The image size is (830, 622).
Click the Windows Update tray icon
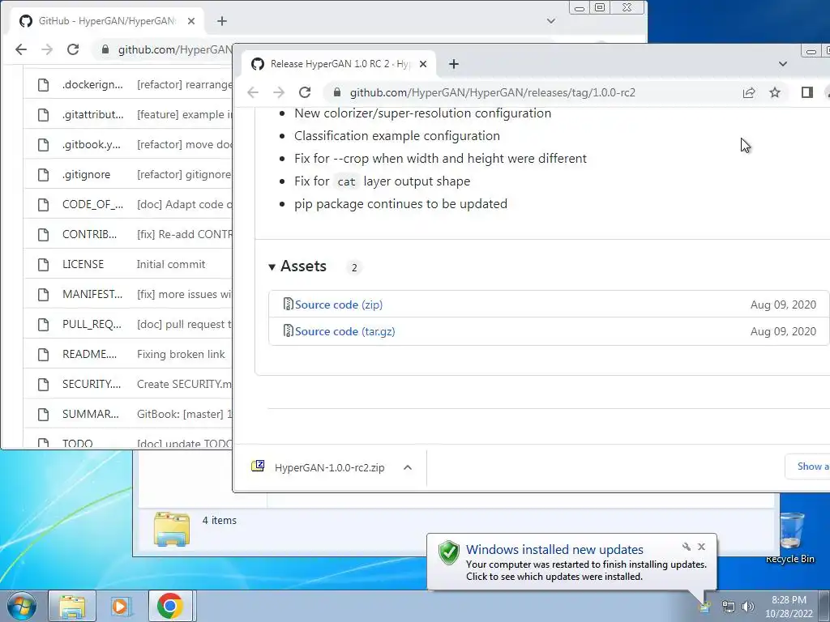(706, 606)
